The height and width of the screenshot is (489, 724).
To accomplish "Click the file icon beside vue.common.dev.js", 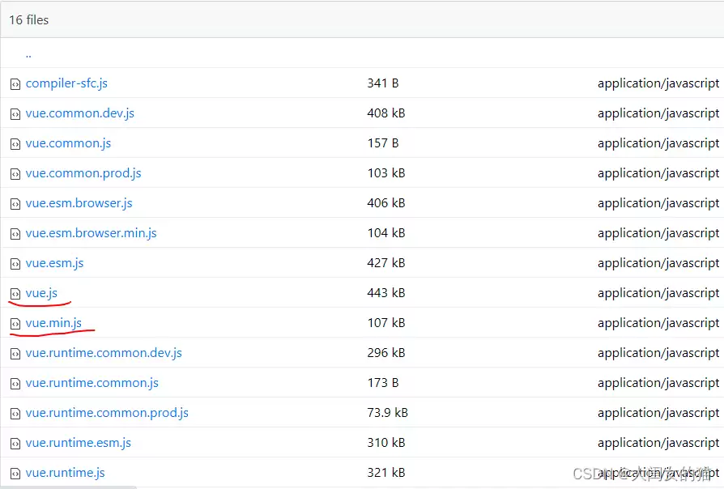I will 15,114.
